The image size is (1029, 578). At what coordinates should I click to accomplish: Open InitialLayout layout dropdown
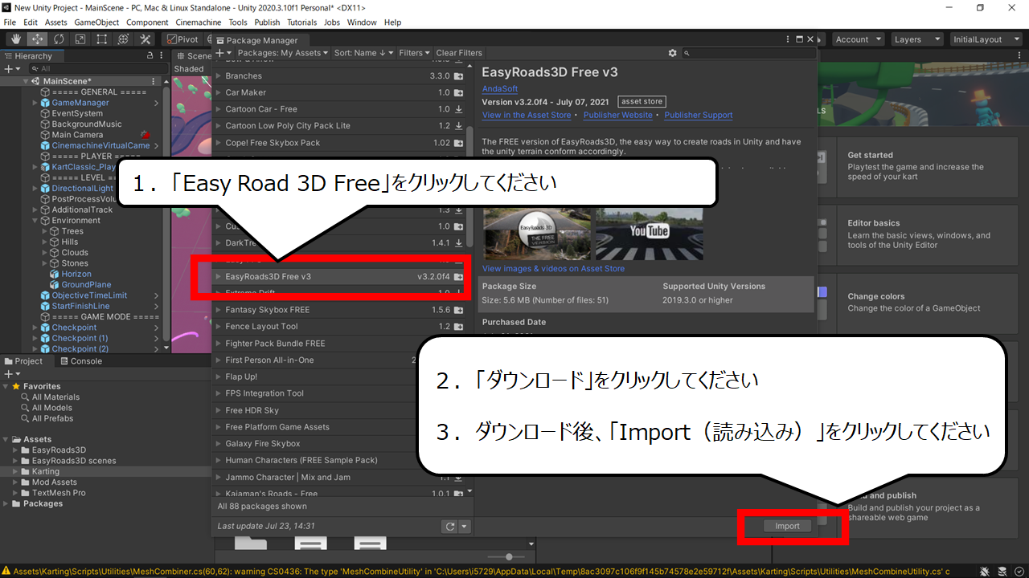click(986, 39)
